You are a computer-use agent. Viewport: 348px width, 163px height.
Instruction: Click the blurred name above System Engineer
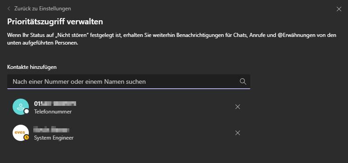(51, 130)
